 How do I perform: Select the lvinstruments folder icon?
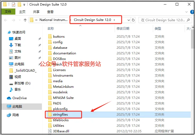[x=50, y=76]
